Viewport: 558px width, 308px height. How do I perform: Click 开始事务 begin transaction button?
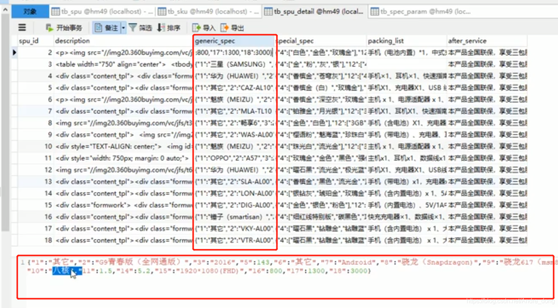pyautogui.click(x=64, y=28)
